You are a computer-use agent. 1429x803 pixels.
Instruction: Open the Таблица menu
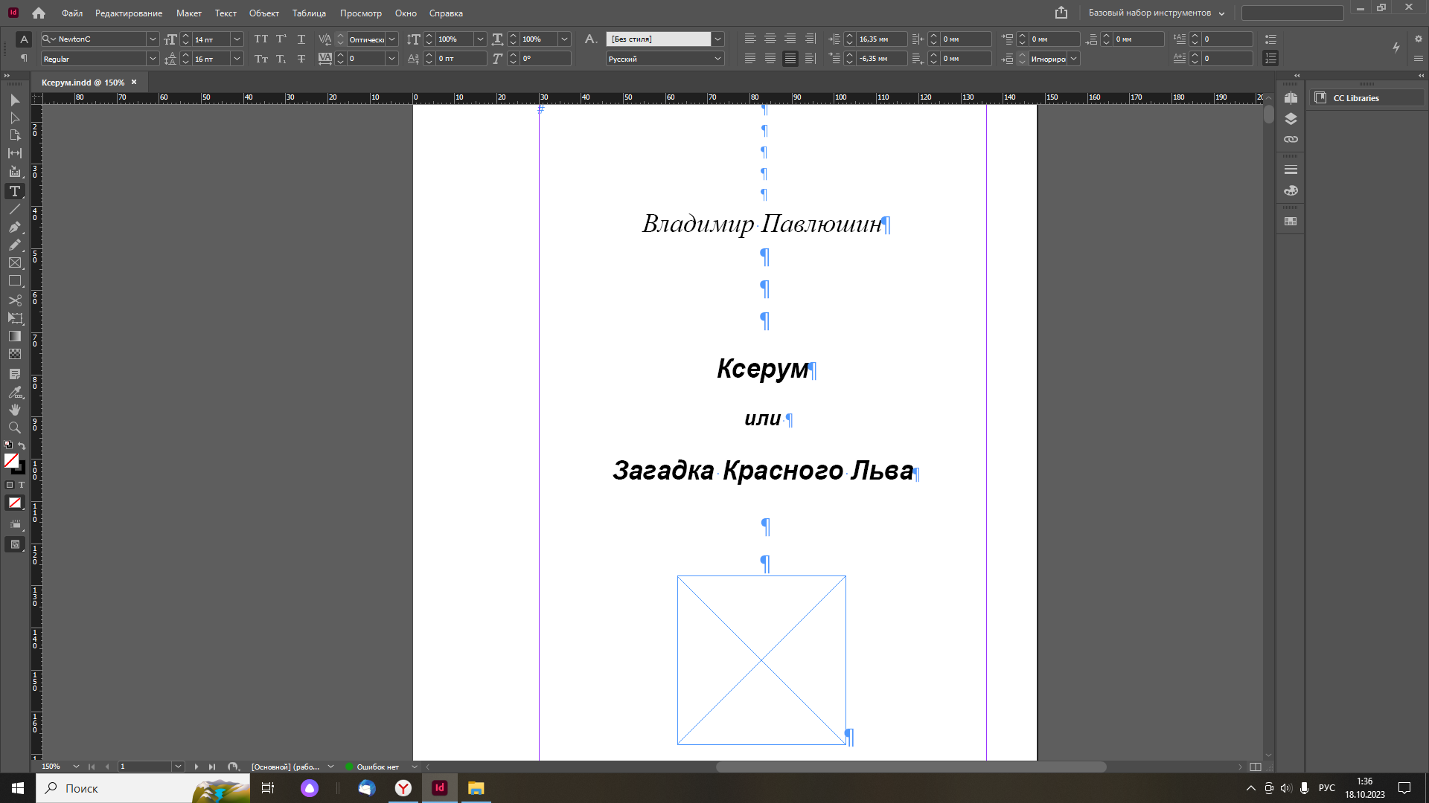tap(309, 13)
